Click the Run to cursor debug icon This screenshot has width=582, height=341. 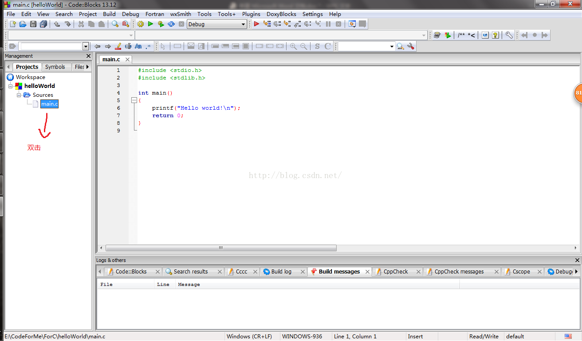[x=267, y=24]
